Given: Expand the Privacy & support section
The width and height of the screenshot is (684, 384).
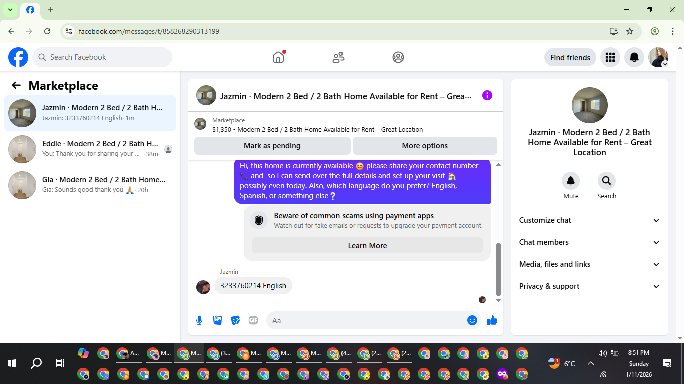Looking at the screenshot, I should (x=590, y=286).
